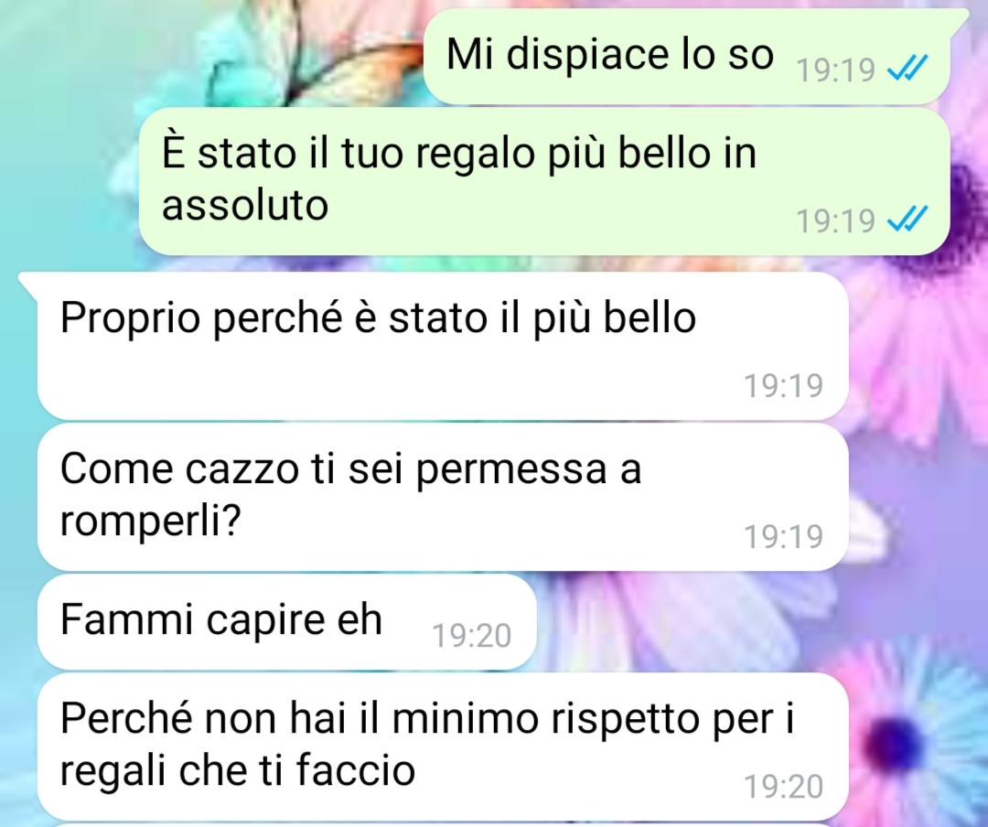
Task: Tap the blue read-receipt checkmarks beside "Mi dispiace lo so"
Action: point(907,68)
